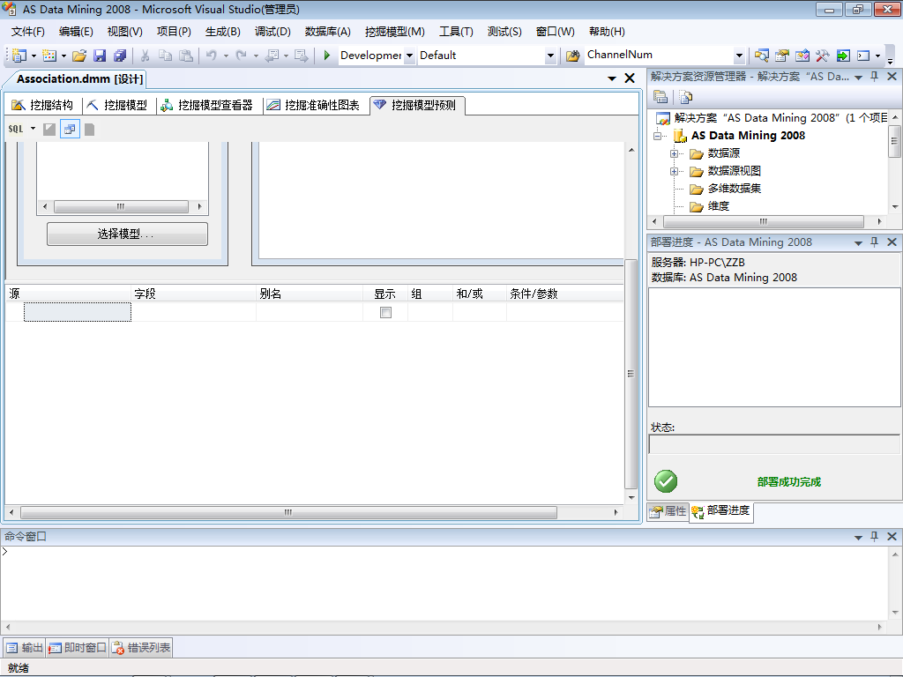Click the singleton query toggle icon
Viewport: 903px width, 677px height.
pyautogui.click(x=70, y=129)
